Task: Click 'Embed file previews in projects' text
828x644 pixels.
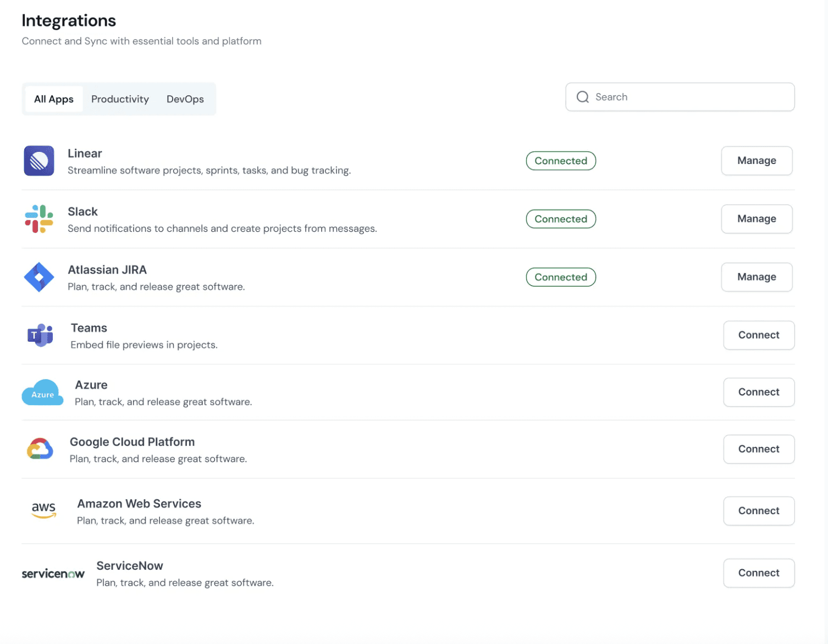Action: coord(144,345)
